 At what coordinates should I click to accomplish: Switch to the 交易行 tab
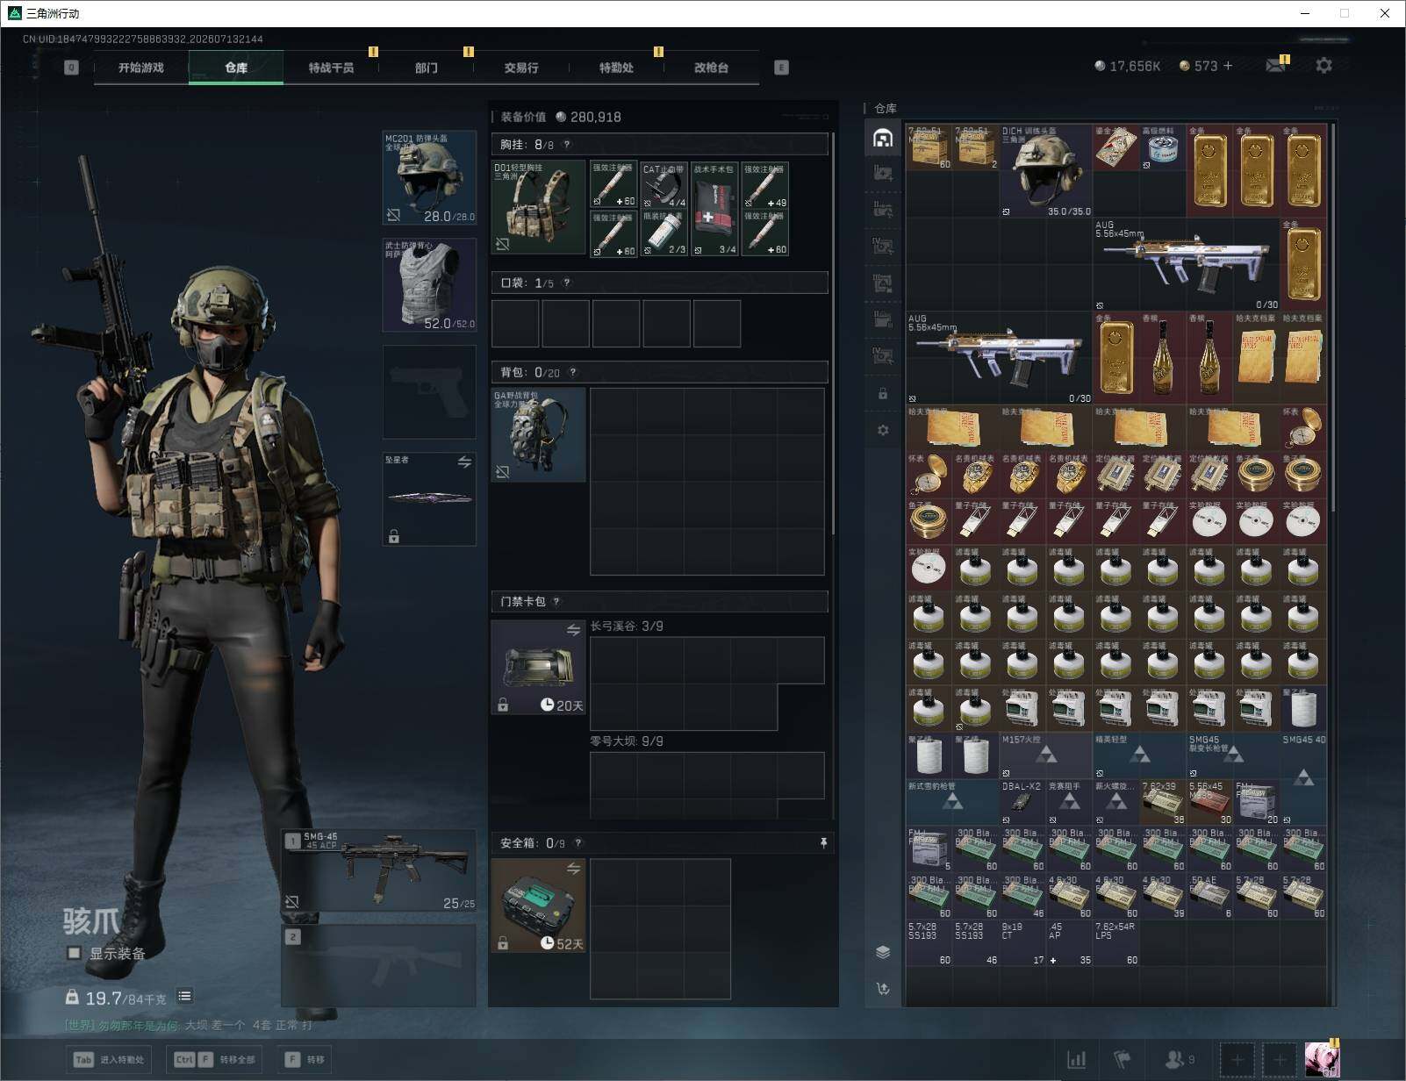pyautogui.click(x=521, y=68)
